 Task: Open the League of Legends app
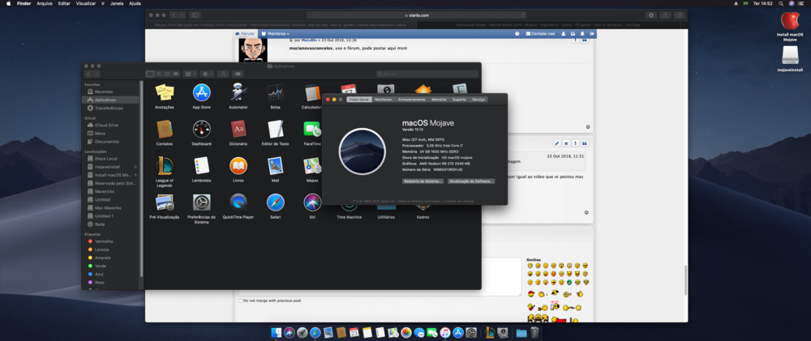[165, 166]
